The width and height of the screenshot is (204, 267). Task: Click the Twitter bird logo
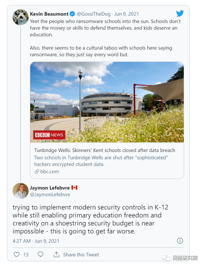(180, 14)
